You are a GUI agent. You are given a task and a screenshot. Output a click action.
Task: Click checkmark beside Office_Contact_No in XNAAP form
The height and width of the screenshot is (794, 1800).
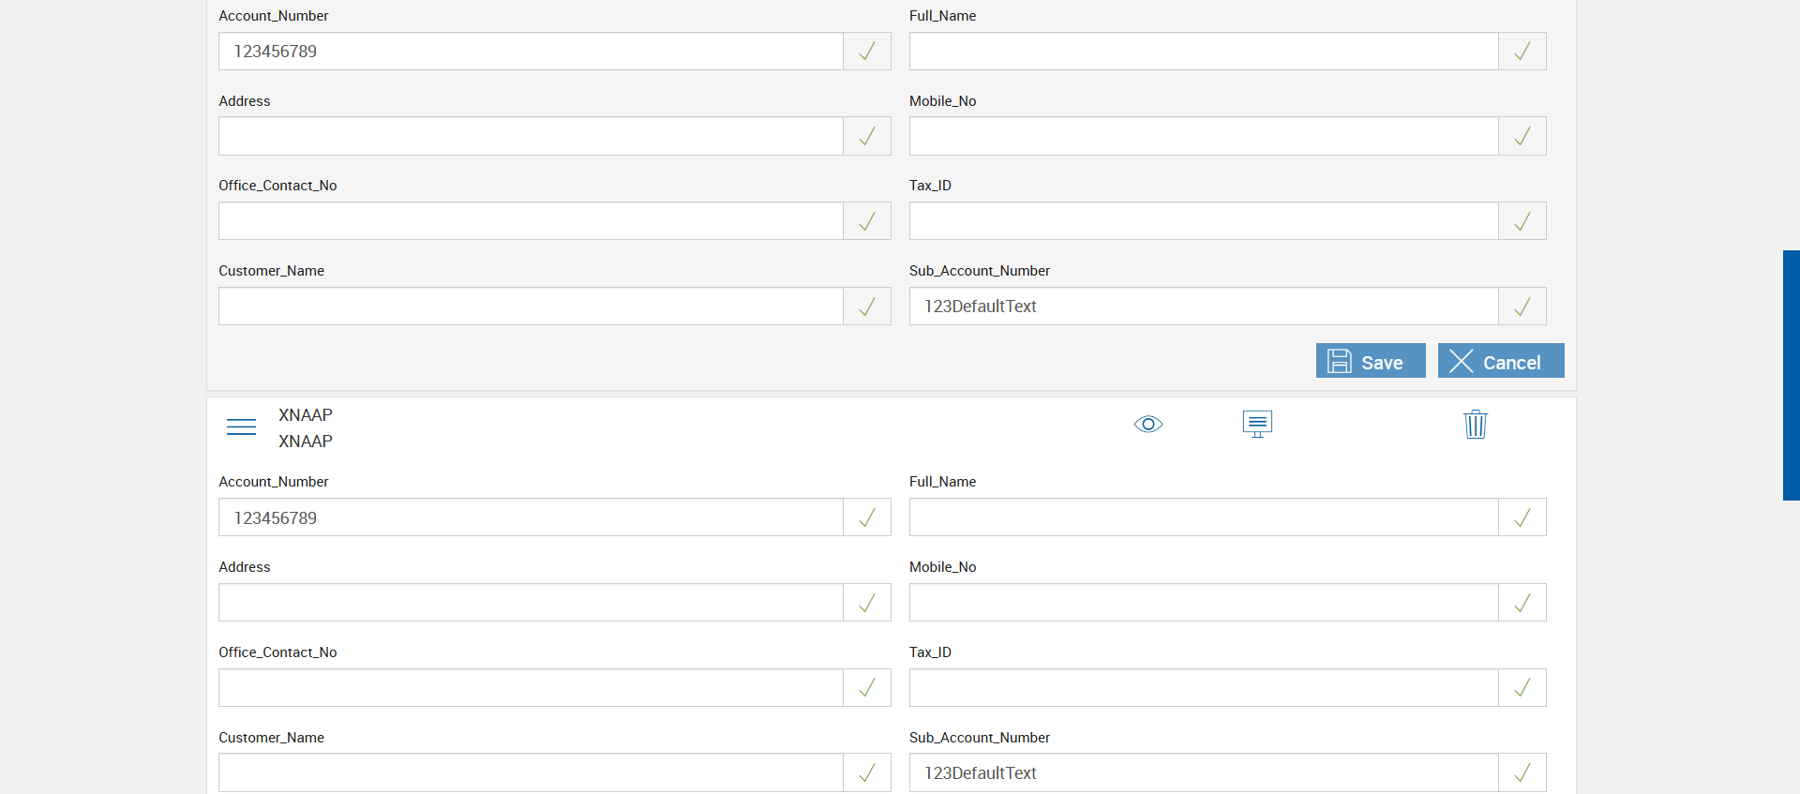click(x=867, y=688)
